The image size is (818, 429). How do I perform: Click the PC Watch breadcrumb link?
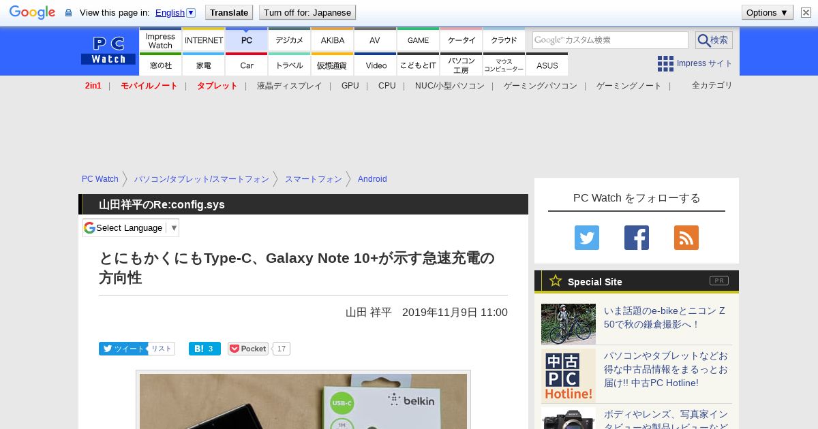coord(100,179)
